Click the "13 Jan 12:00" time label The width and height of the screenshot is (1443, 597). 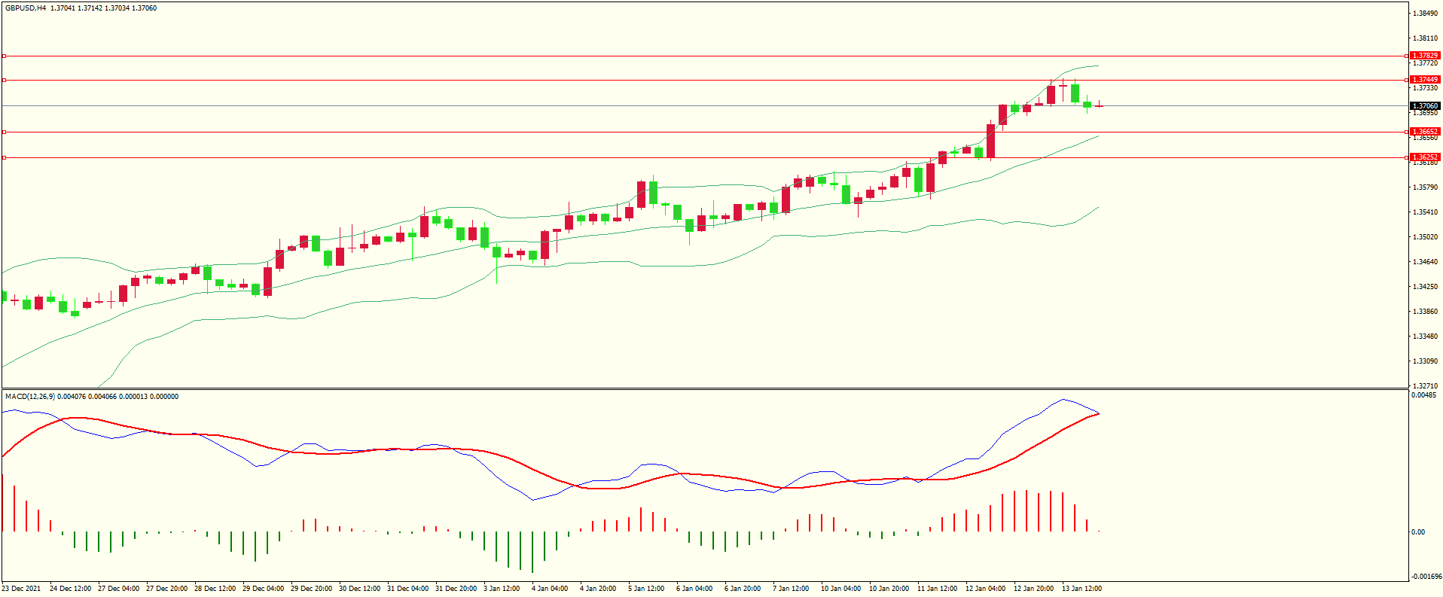click(x=1081, y=589)
